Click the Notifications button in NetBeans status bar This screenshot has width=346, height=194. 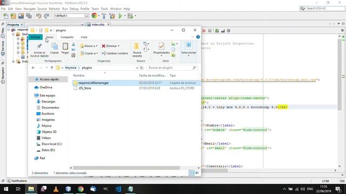(17, 181)
